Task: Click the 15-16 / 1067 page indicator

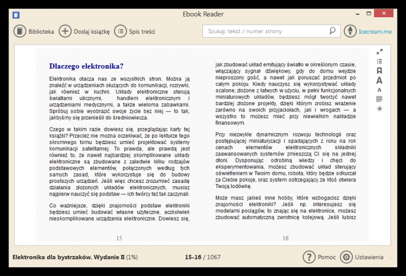Action: (202, 257)
